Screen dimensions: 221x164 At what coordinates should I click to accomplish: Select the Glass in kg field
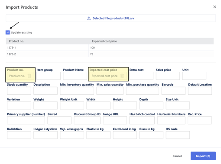point(151,135)
